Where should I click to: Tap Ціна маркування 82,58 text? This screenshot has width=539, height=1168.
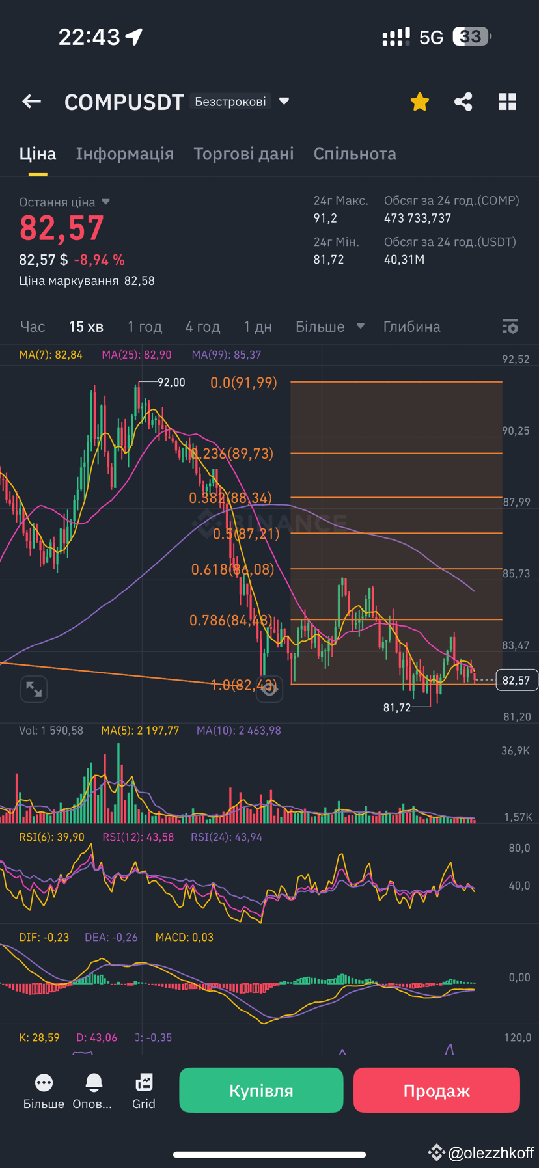coord(87,280)
